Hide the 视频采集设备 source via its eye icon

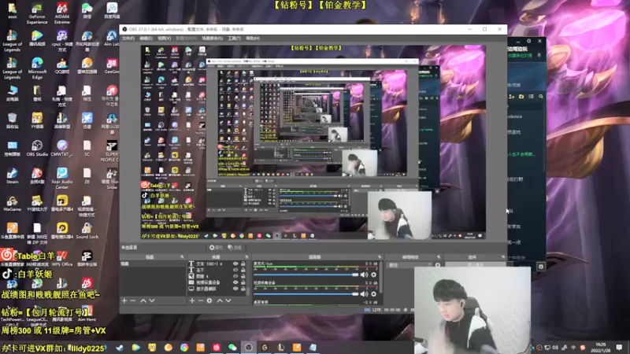235,282
